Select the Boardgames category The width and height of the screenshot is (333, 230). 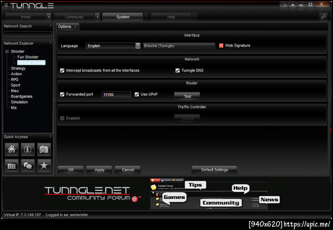pos(22,96)
